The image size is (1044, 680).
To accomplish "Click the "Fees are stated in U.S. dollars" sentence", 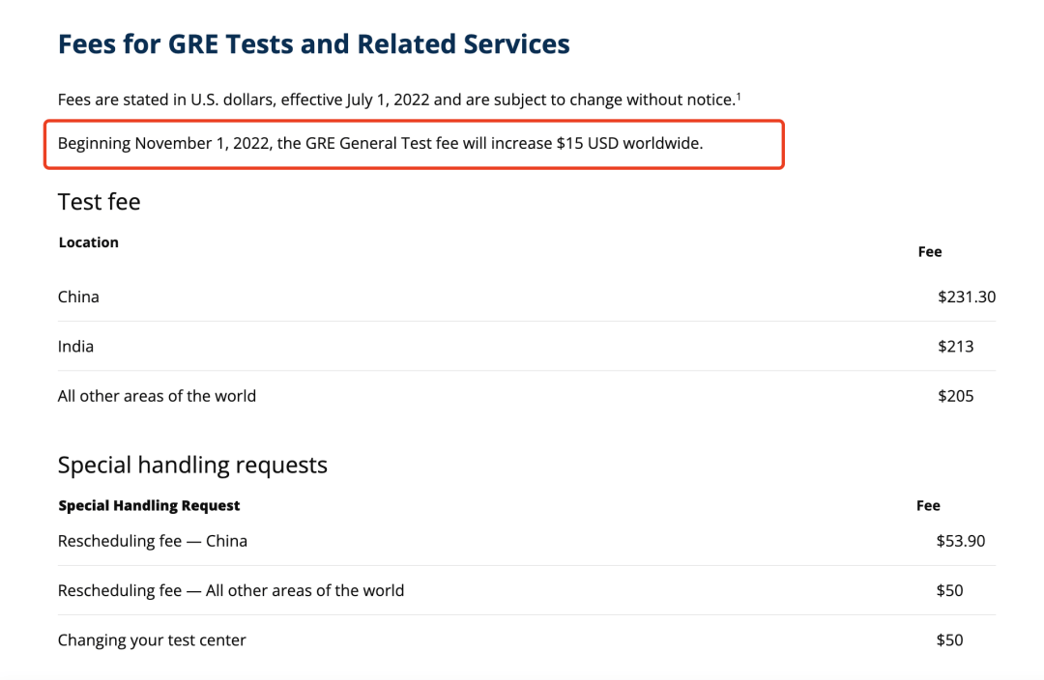I will (394, 99).
